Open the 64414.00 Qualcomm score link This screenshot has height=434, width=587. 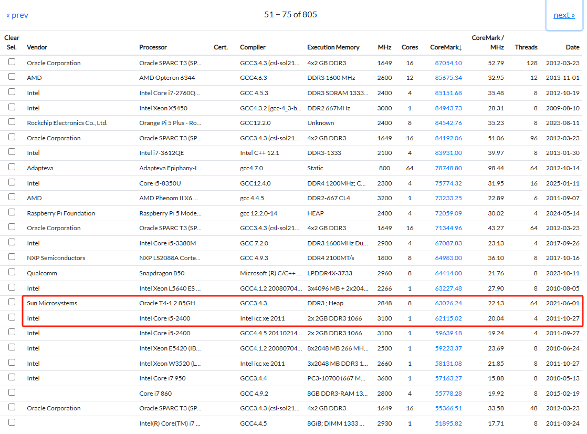[448, 273]
